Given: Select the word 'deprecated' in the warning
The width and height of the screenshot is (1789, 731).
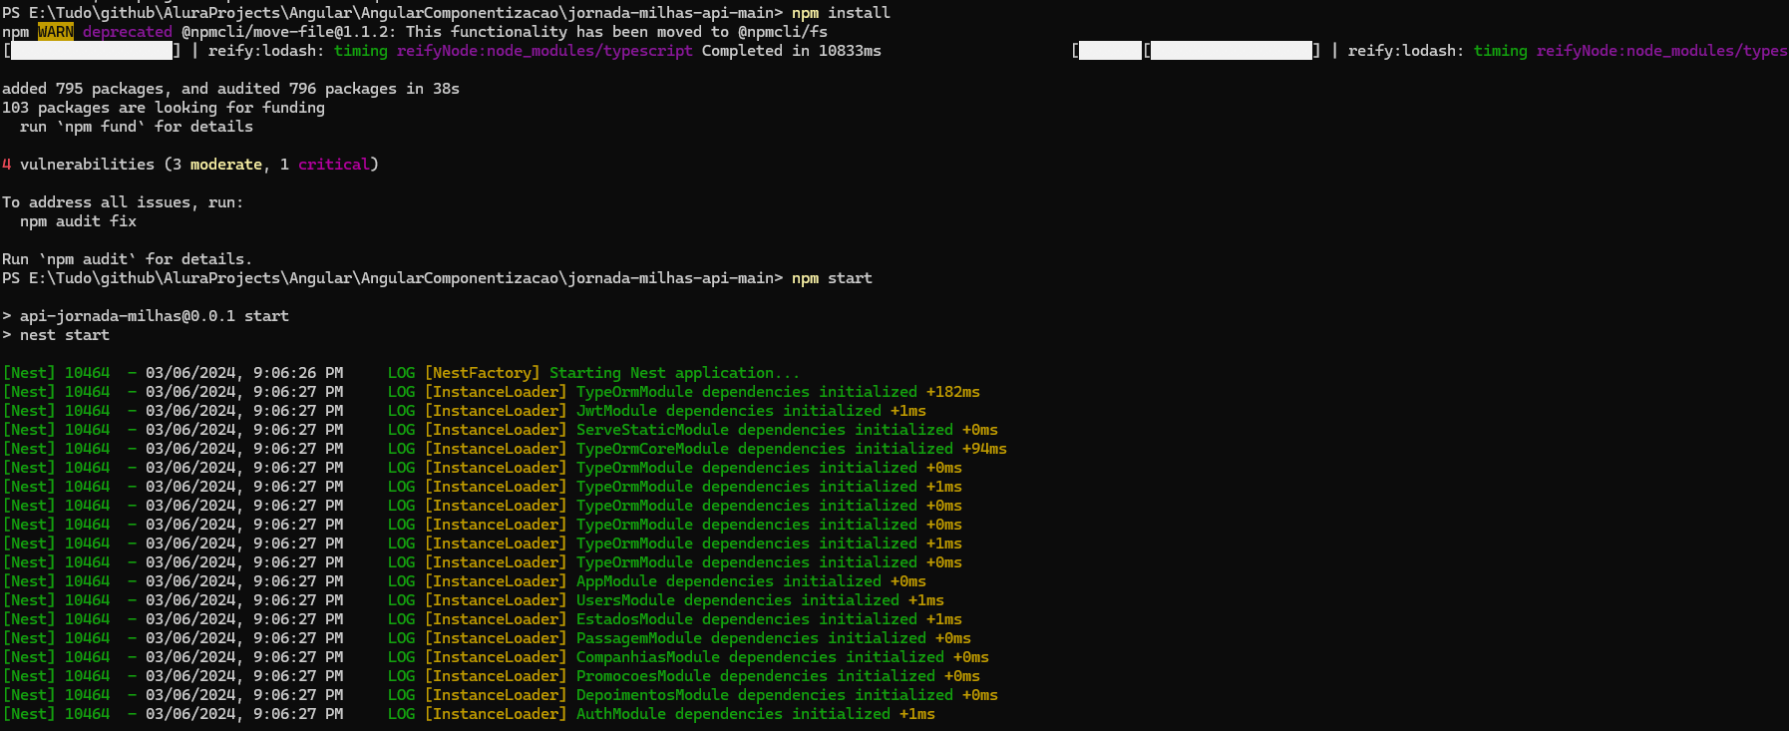Looking at the screenshot, I should [128, 32].
